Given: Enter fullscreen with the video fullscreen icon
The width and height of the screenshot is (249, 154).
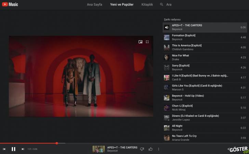Looking at the screenshot, I should [147, 42].
